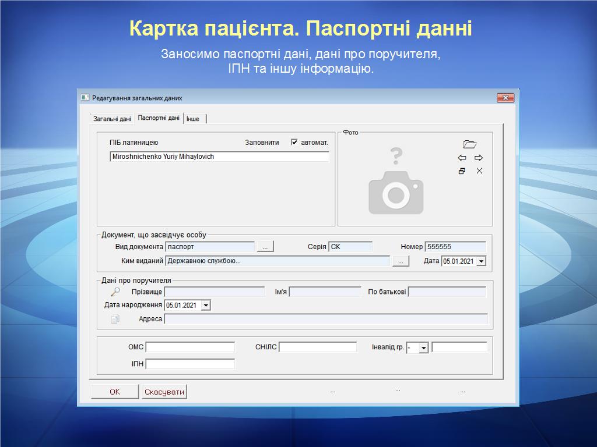Toggle the автомат. checkbox
This screenshot has width=597, height=447.
pos(294,142)
